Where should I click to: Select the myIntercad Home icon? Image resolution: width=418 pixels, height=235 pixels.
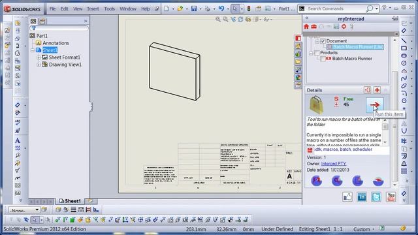coord(306,26)
